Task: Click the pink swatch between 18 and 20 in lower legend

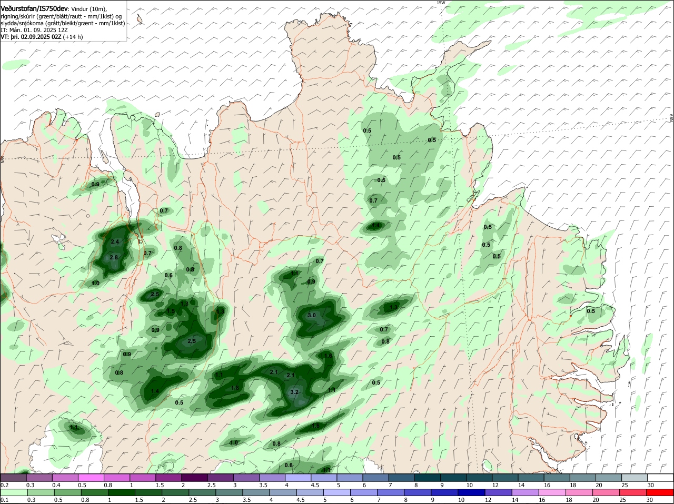Action: (x=580, y=492)
